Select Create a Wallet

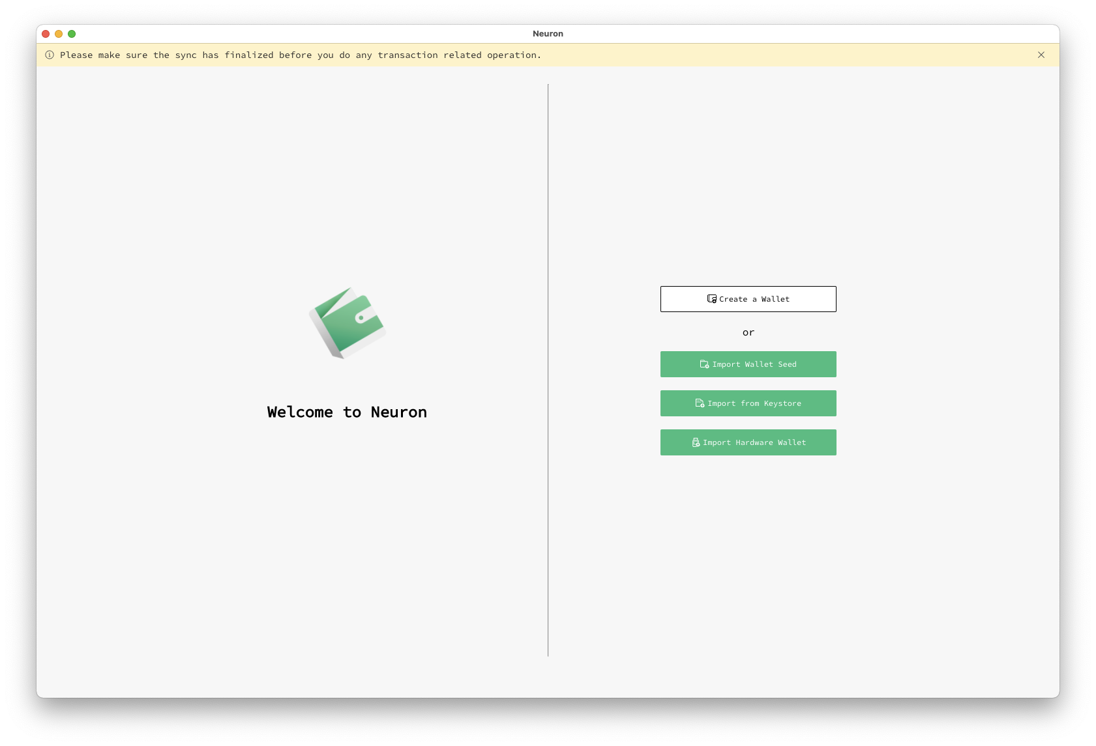[x=748, y=299]
